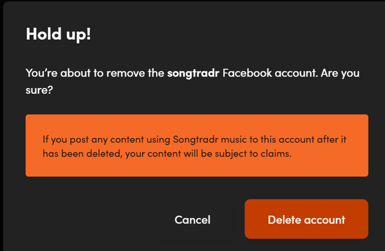Screen dimensions: 385x251
Task: Click "your content will be" warning text
Action: coord(174,154)
